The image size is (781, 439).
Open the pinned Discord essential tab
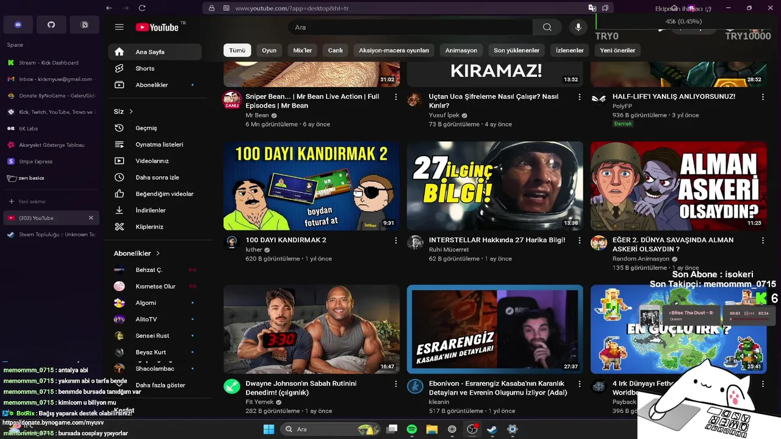pos(18,25)
